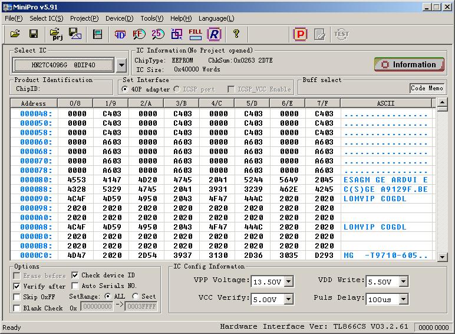Toggle ICSP_VCC Enable checkbox

pos(231,89)
